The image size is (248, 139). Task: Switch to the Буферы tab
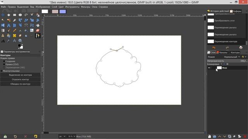coord(236,11)
